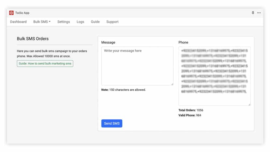Grab the Phone textarea resize handle

[249, 104]
